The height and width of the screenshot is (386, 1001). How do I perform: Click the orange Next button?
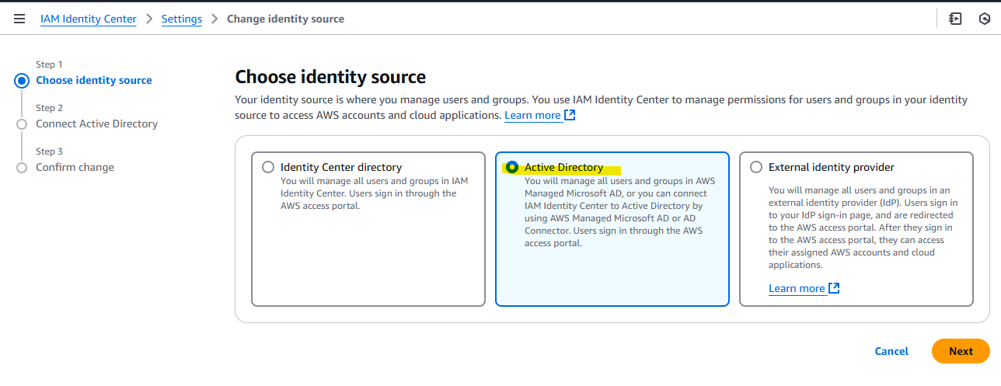click(x=961, y=351)
